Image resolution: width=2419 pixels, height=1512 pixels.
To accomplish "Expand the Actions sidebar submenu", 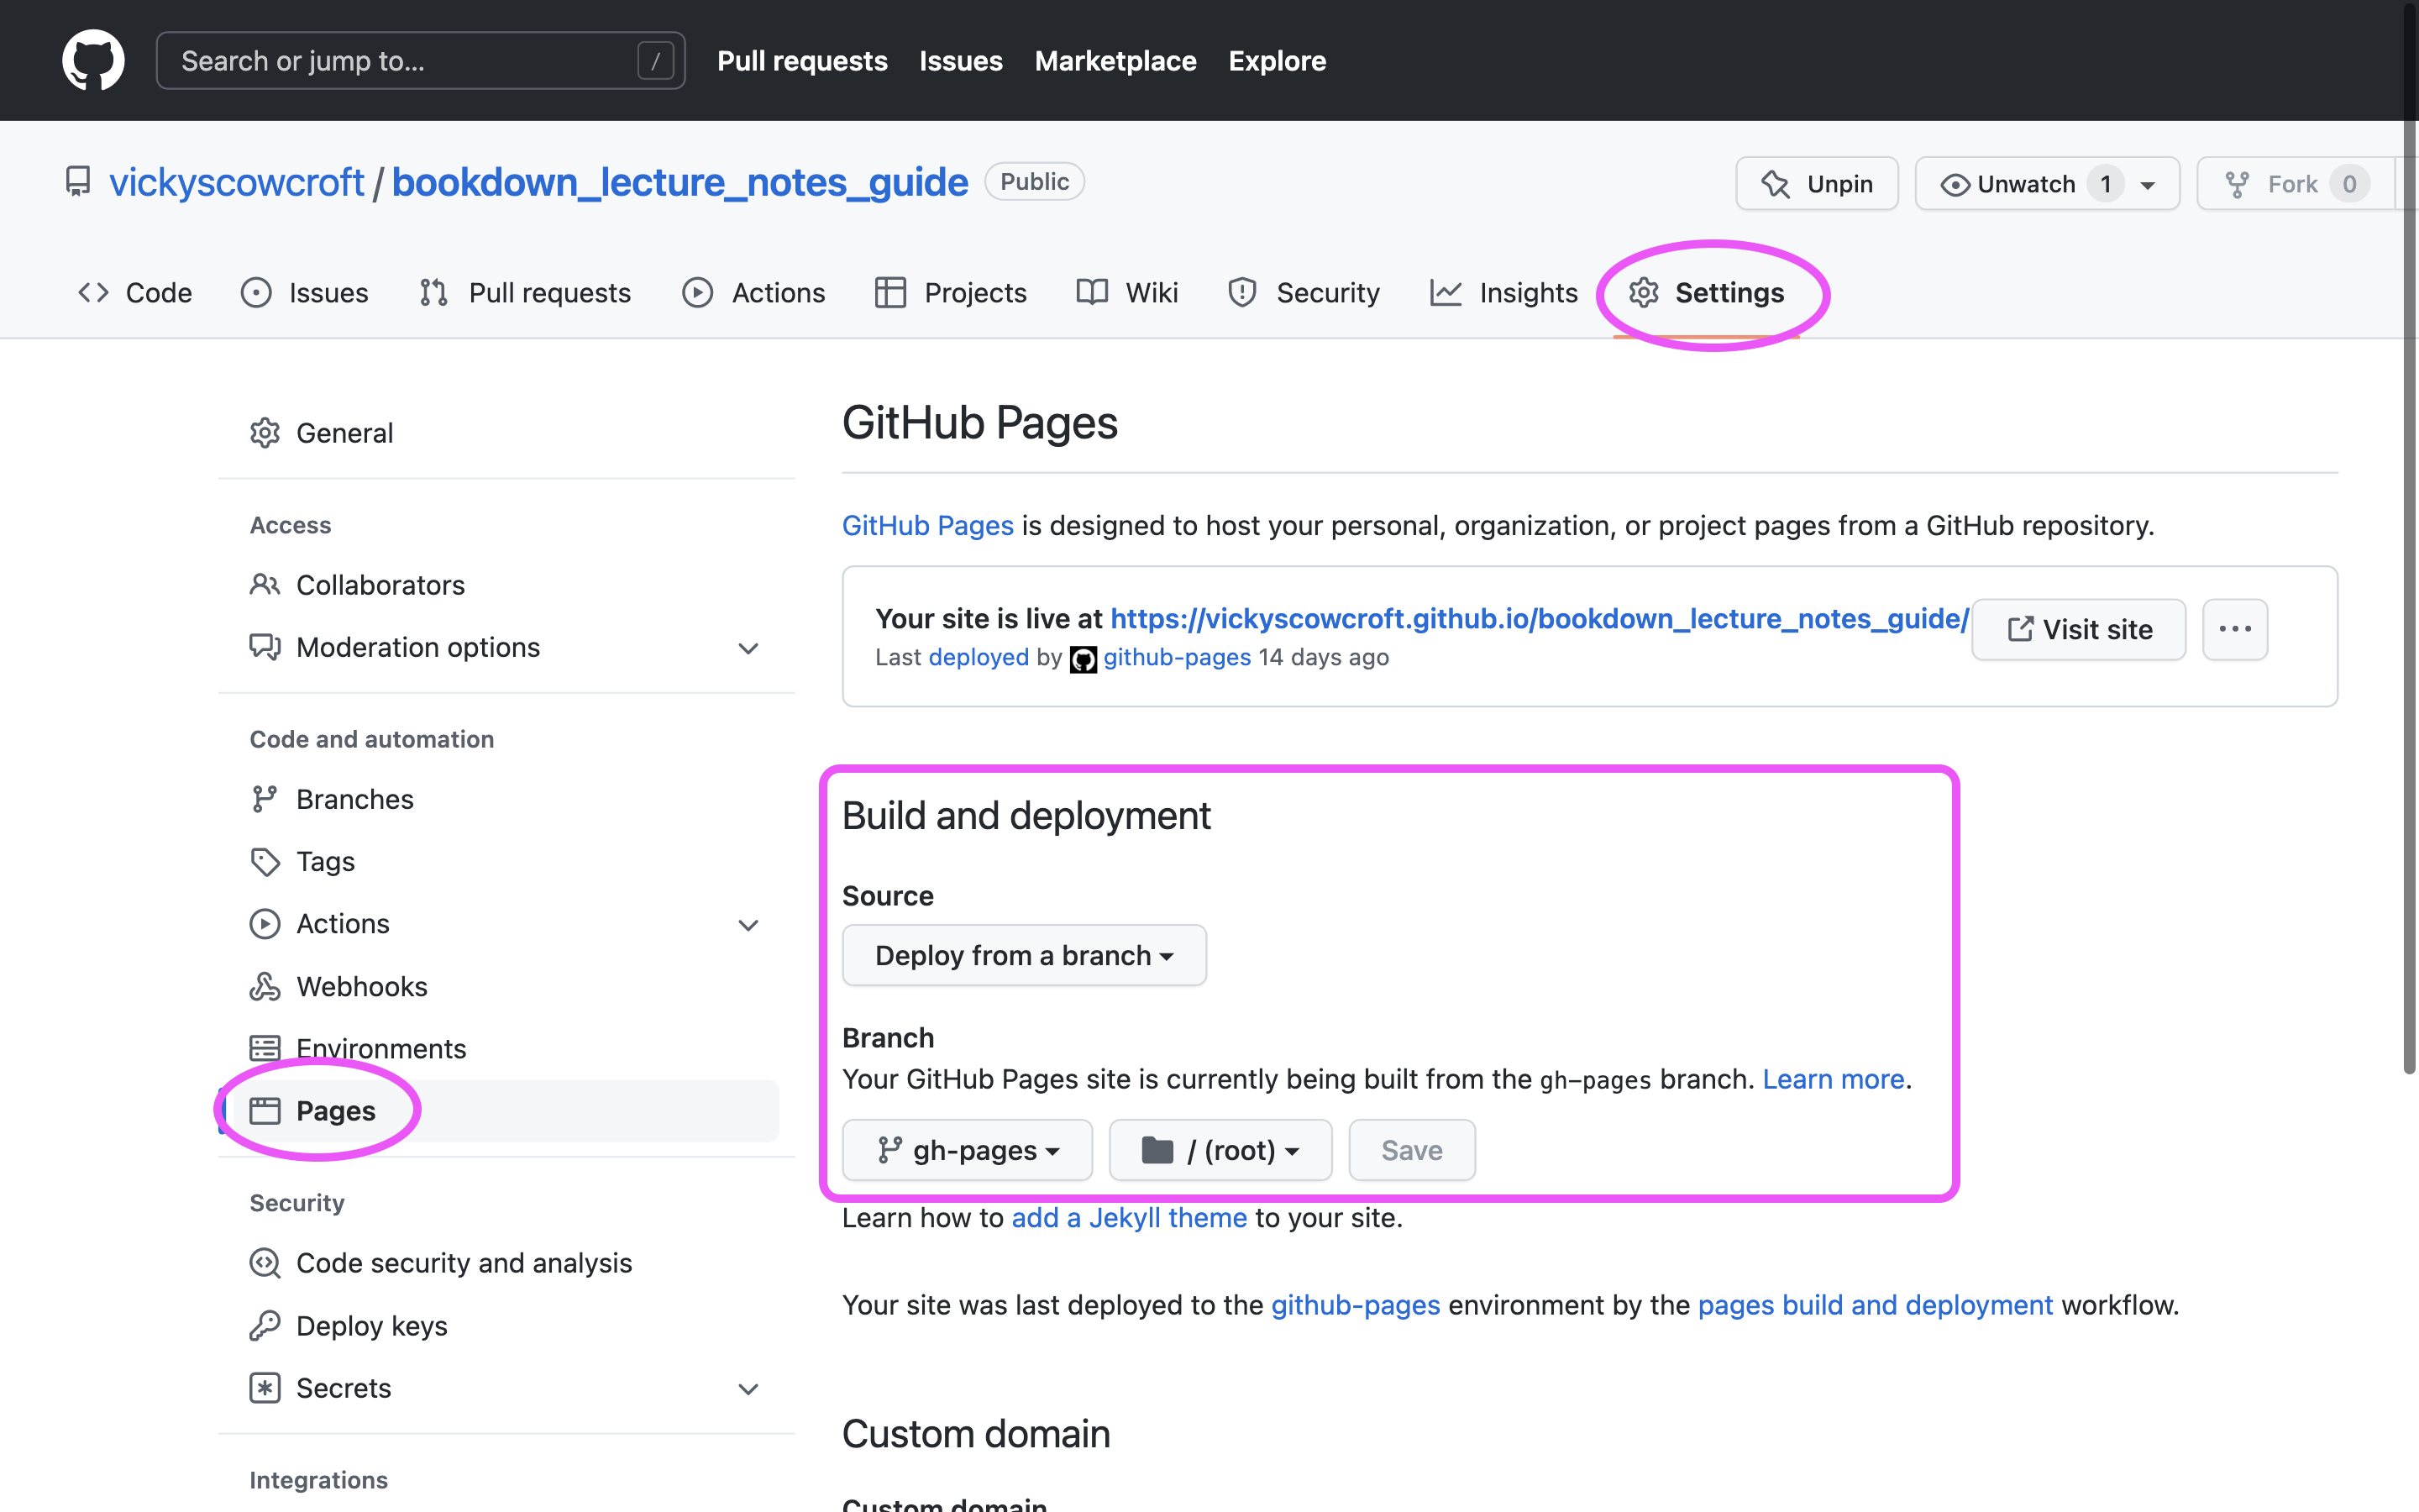I will pyautogui.click(x=748, y=924).
